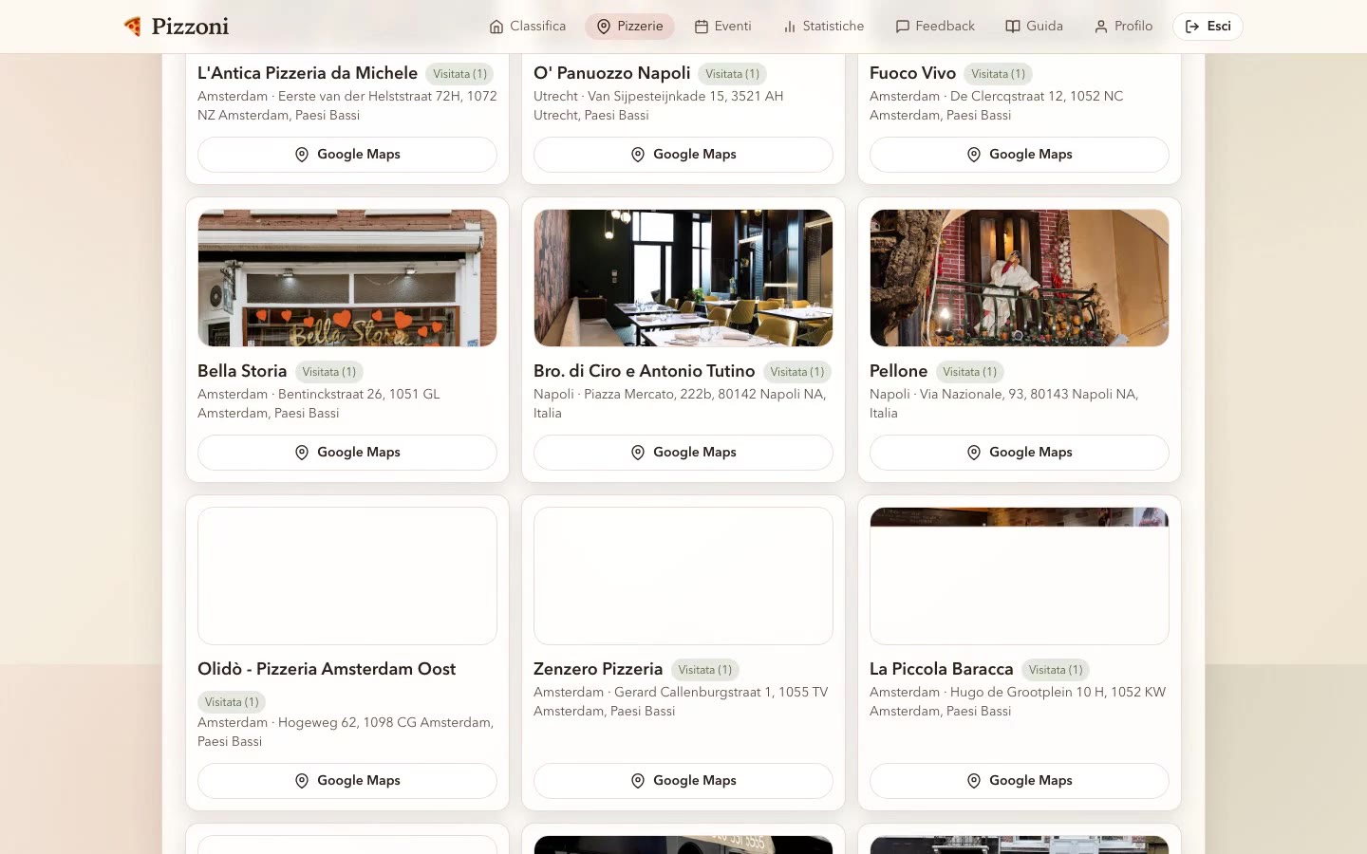This screenshot has width=1367, height=854.
Task: Open Google Maps for La Piccola Baracca
Action: tap(1020, 781)
